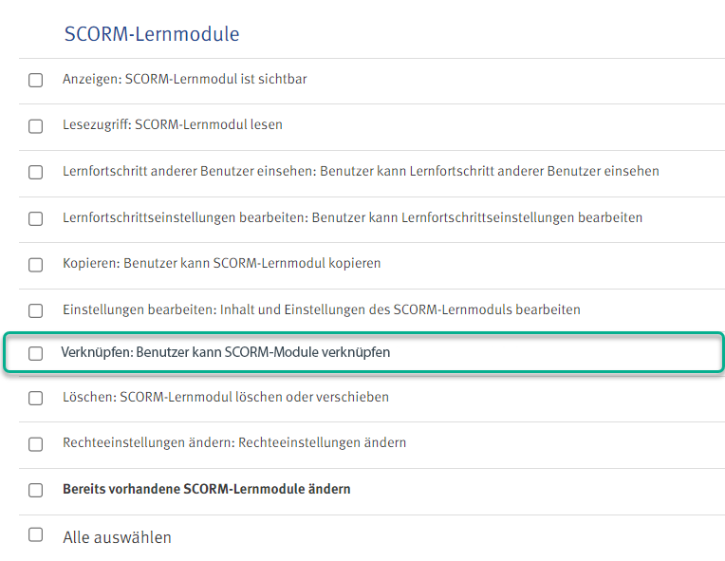This screenshot has height=561, width=725.
Task: Click 'Löschen: SCORM-Lernmodul löschen oder verschieben' label
Action: 225,398
